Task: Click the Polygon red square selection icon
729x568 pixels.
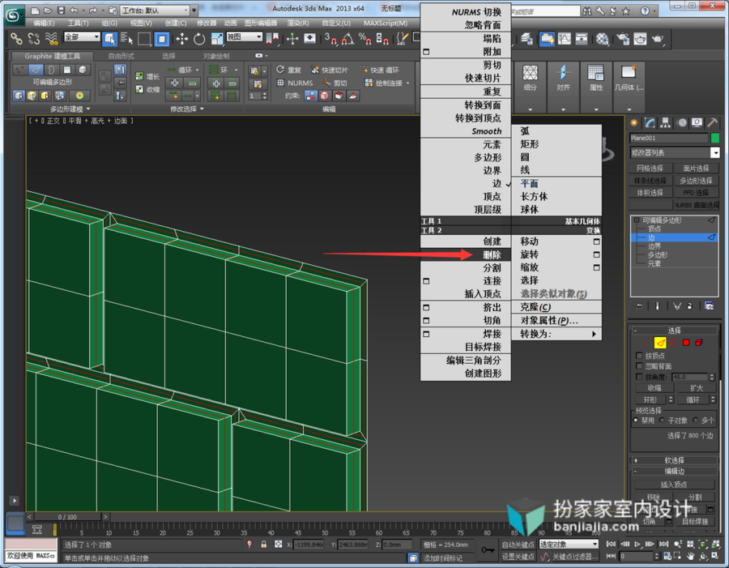Action: point(686,343)
